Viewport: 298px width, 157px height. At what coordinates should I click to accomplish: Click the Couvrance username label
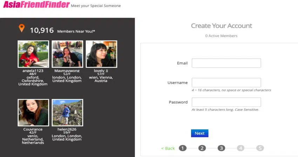pyautogui.click(x=33, y=129)
